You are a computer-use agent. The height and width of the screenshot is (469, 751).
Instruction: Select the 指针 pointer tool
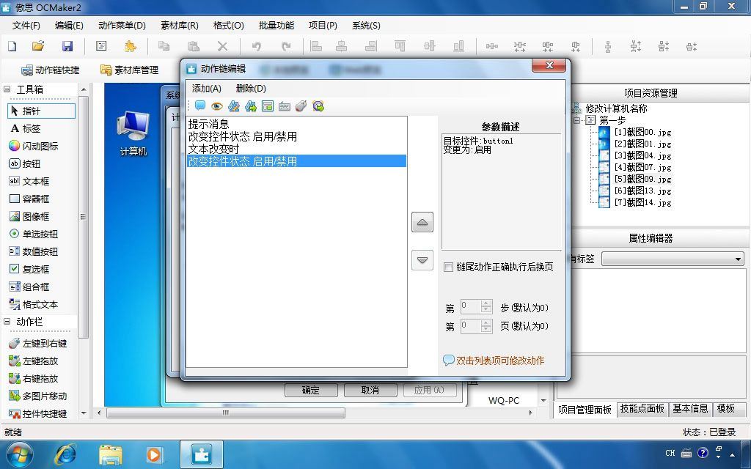pyautogui.click(x=41, y=111)
